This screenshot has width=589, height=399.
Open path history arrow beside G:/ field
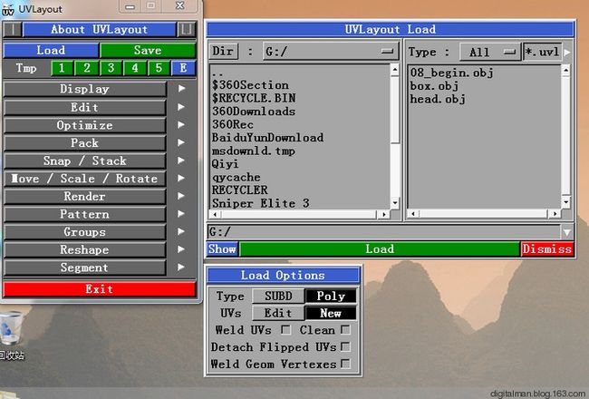567,232
